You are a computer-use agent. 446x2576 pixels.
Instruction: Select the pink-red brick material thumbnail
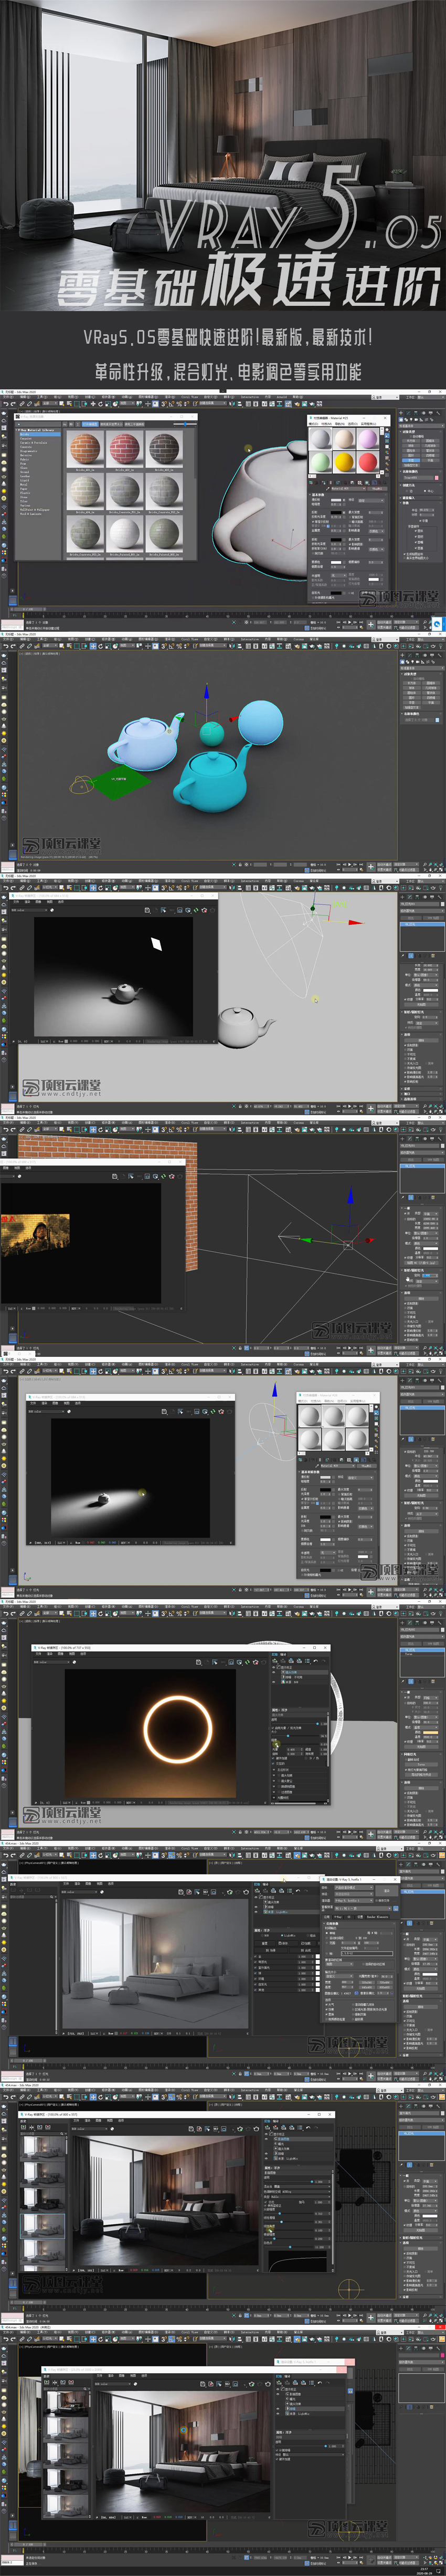(x=125, y=449)
